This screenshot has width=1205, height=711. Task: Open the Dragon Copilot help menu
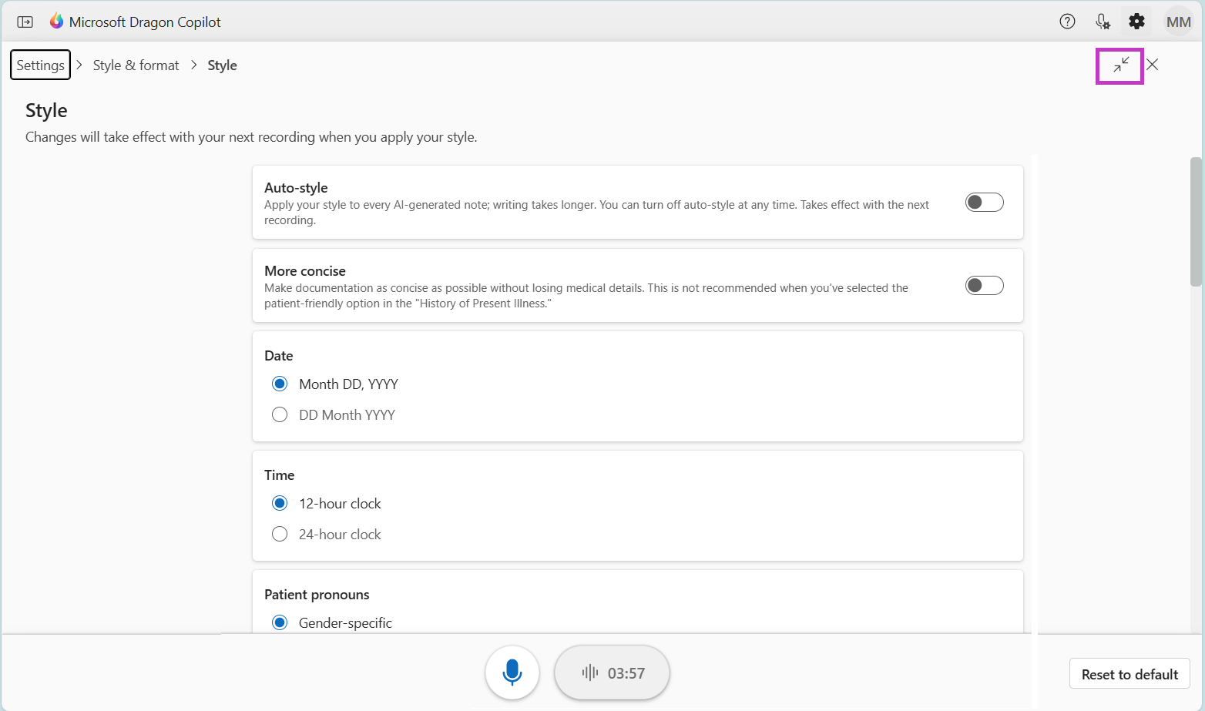[1067, 21]
